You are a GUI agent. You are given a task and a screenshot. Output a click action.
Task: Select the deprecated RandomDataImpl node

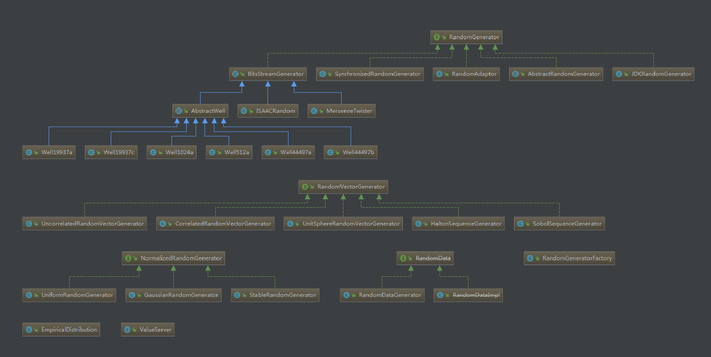(468, 295)
